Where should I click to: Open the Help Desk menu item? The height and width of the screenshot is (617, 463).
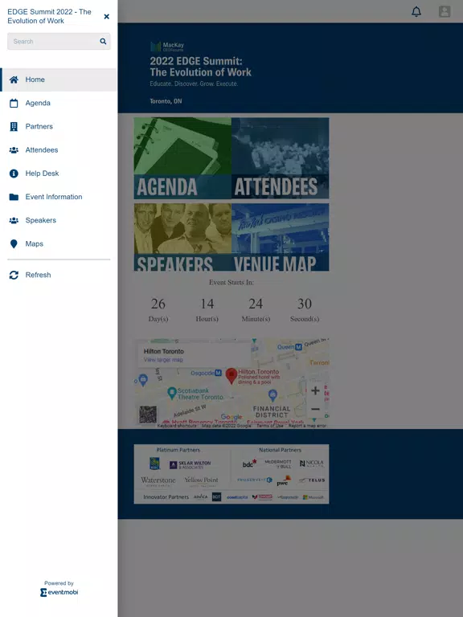pyautogui.click(x=59, y=174)
